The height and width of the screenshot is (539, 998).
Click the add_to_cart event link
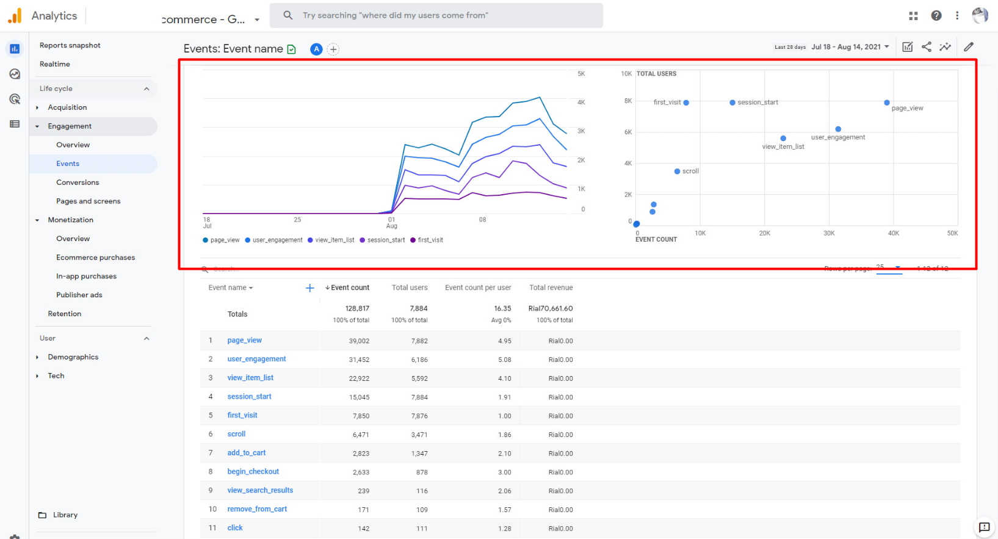click(246, 453)
